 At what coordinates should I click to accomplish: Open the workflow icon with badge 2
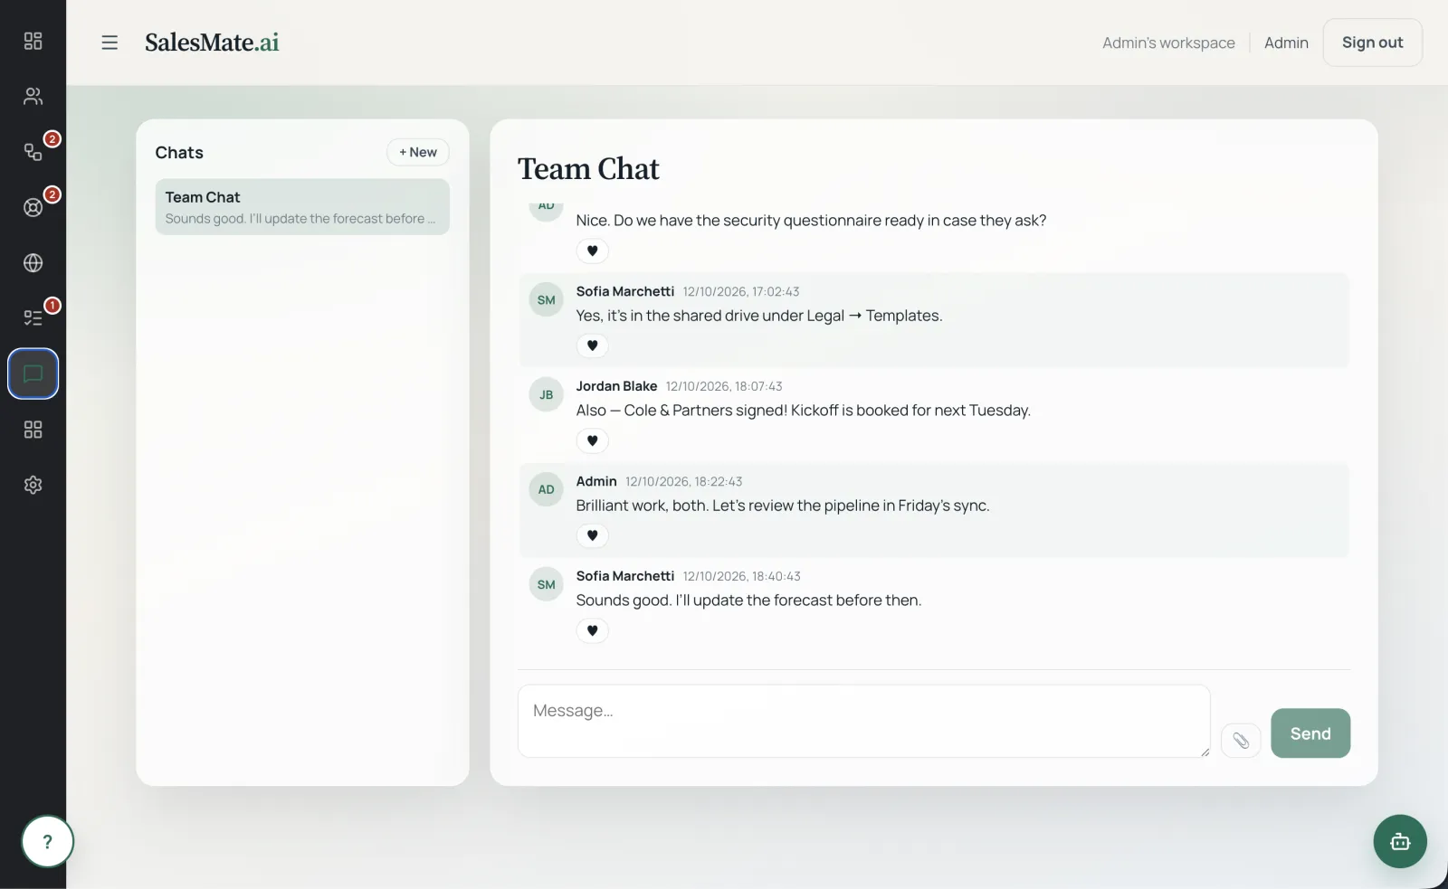(33, 151)
